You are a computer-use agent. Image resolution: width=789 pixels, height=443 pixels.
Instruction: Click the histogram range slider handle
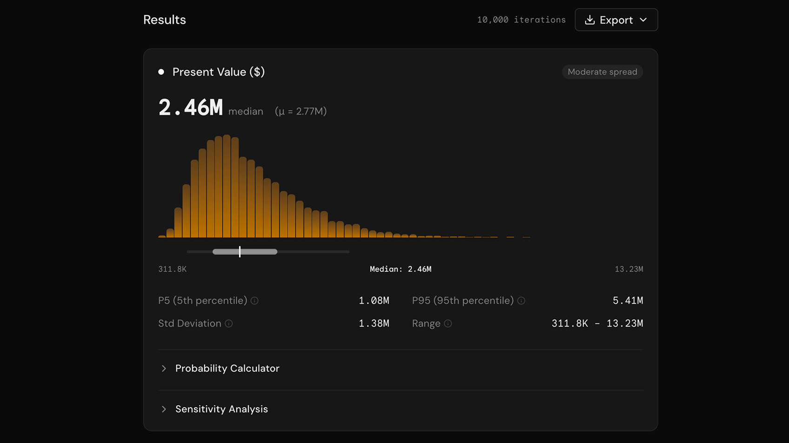(x=240, y=251)
